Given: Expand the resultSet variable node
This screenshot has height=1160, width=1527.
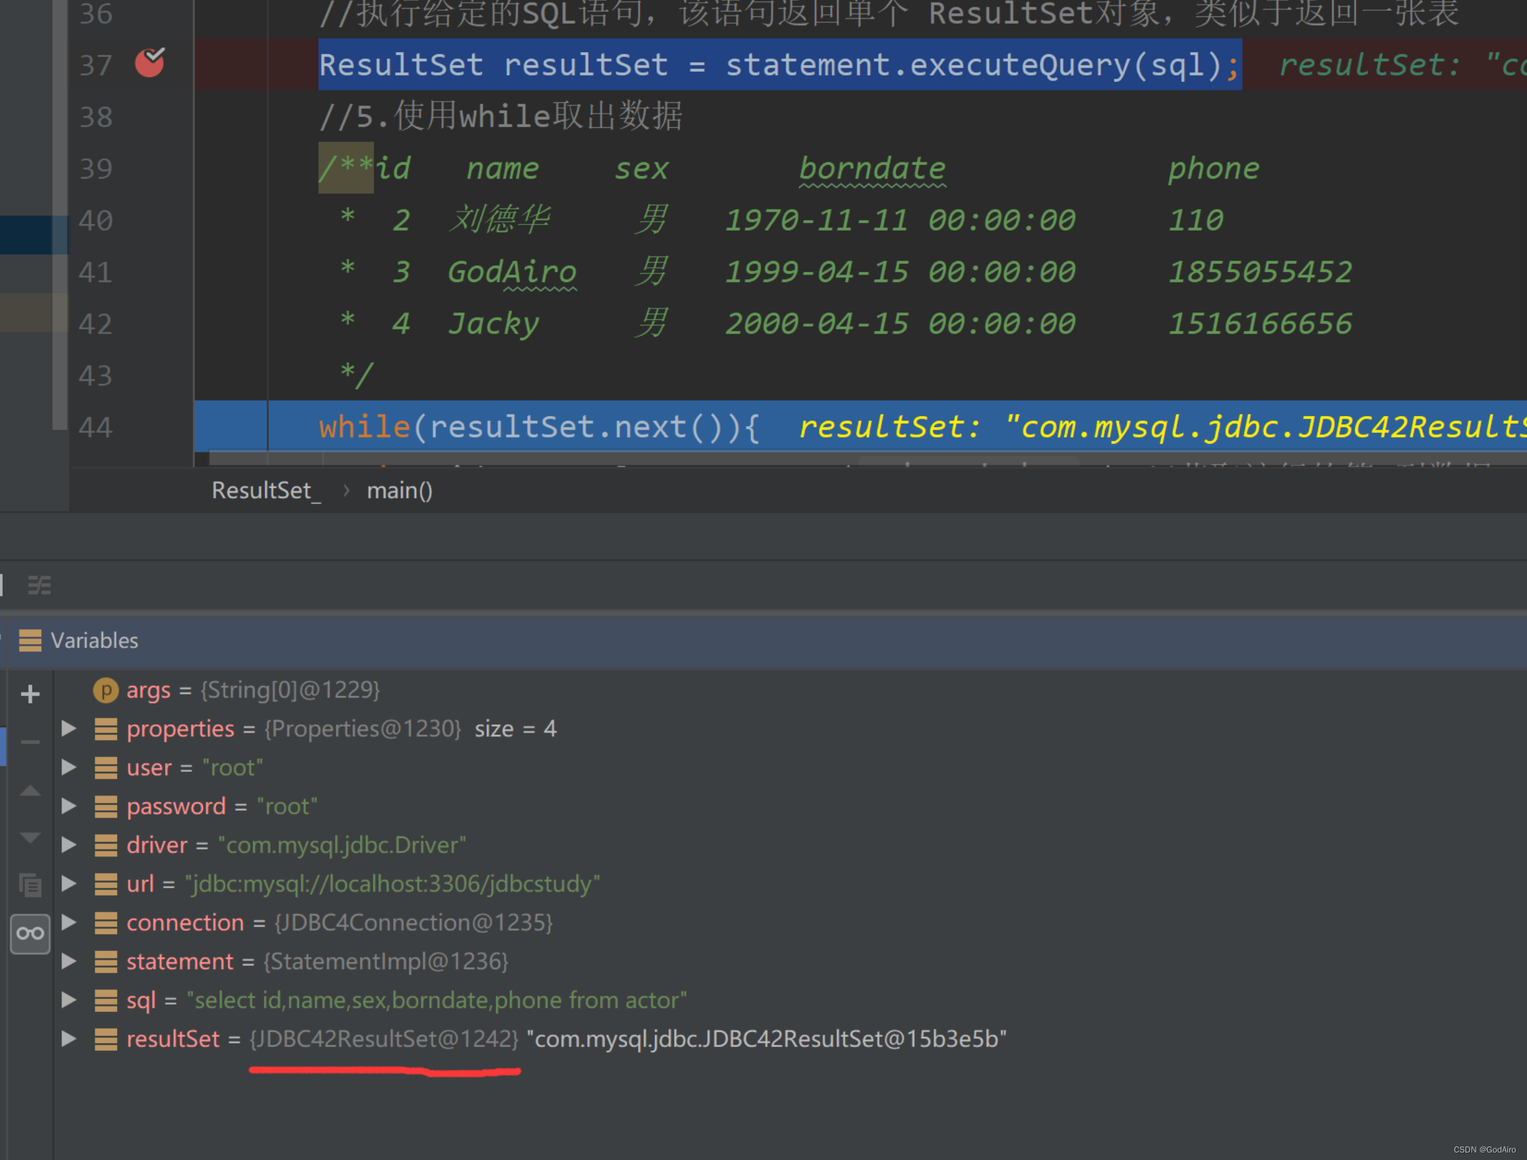Looking at the screenshot, I should point(68,1038).
